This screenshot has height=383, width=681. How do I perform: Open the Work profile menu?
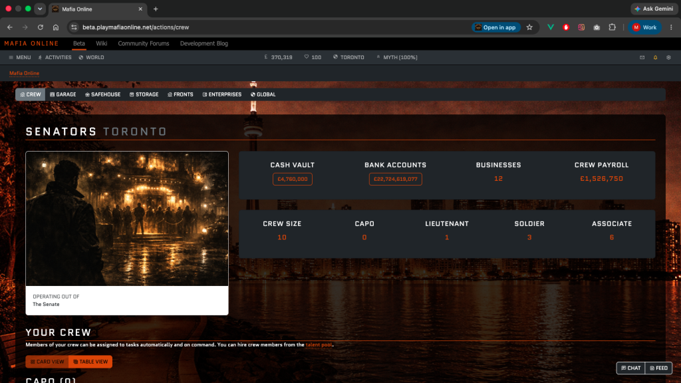645,27
